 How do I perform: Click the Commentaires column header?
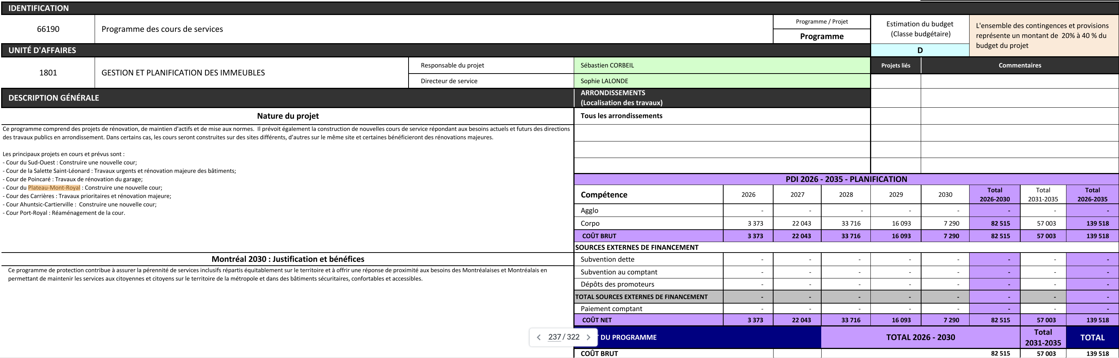tap(1019, 66)
